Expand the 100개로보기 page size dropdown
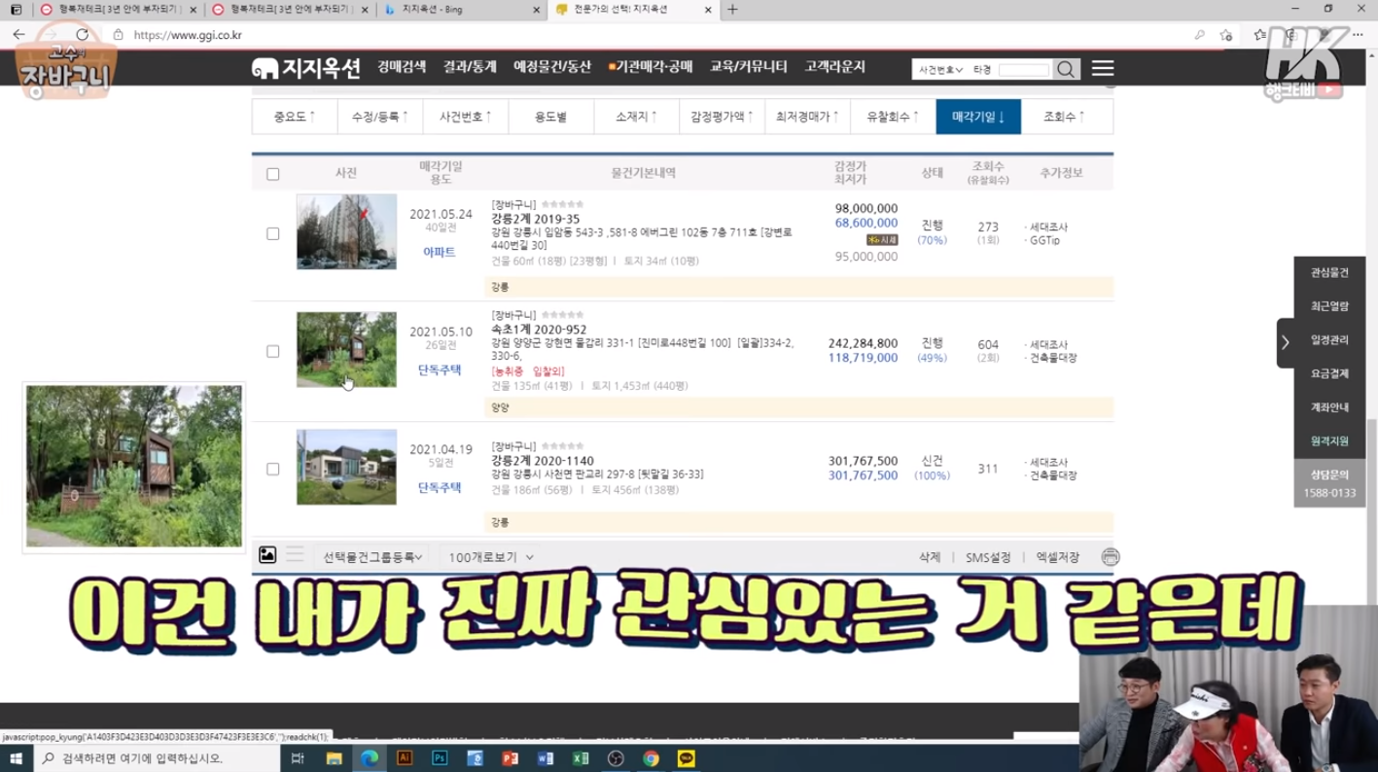1378x772 pixels. pos(491,557)
